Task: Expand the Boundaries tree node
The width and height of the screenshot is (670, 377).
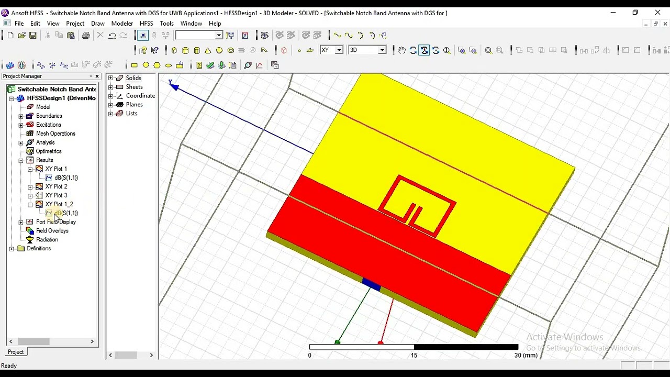Action: click(21, 116)
